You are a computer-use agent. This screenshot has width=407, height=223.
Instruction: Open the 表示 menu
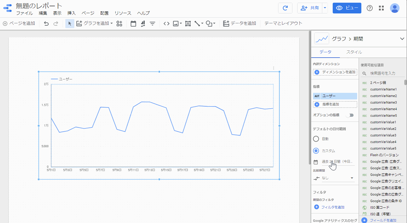(x=57, y=13)
